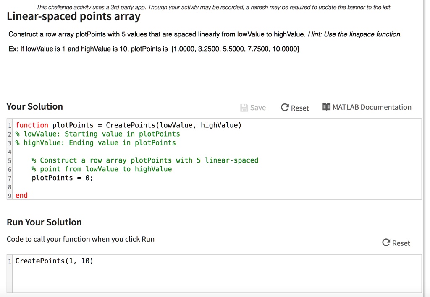Select the lowValue comment on line 2

pyautogui.click(x=97, y=134)
